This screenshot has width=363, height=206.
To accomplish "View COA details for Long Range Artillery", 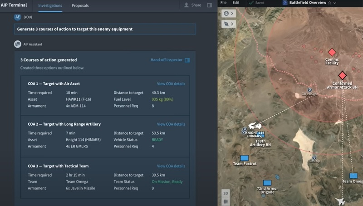I will pyautogui.click(x=171, y=124).
